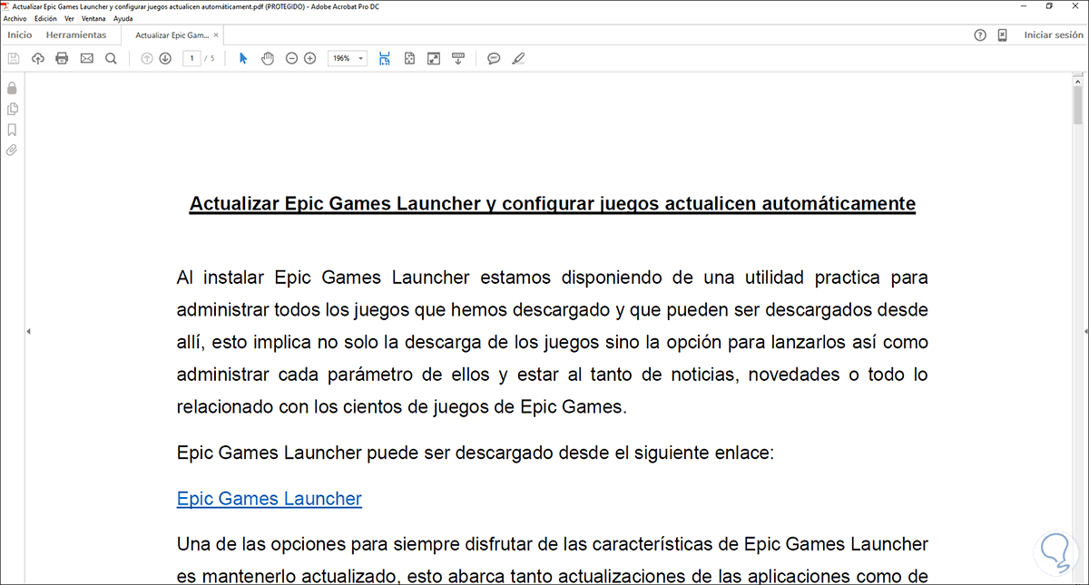
Task: Follow the Epic Games Launcher hyperlink
Action: click(269, 498)
